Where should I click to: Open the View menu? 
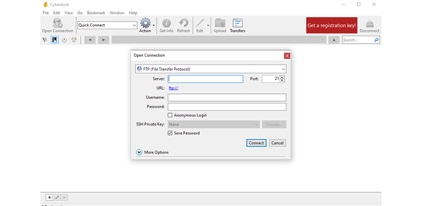point(69,13)
